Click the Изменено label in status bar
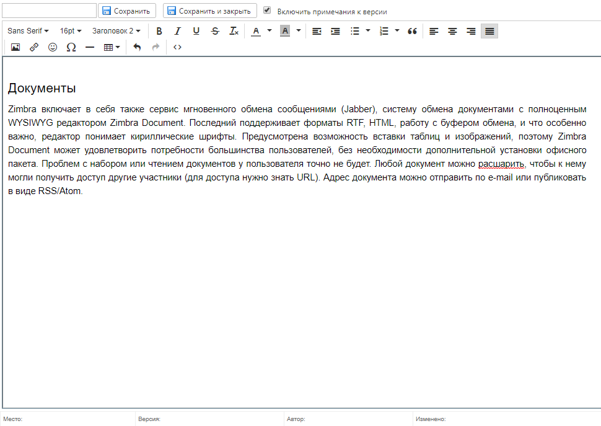601x426 pixels. (x=431, y=419)
